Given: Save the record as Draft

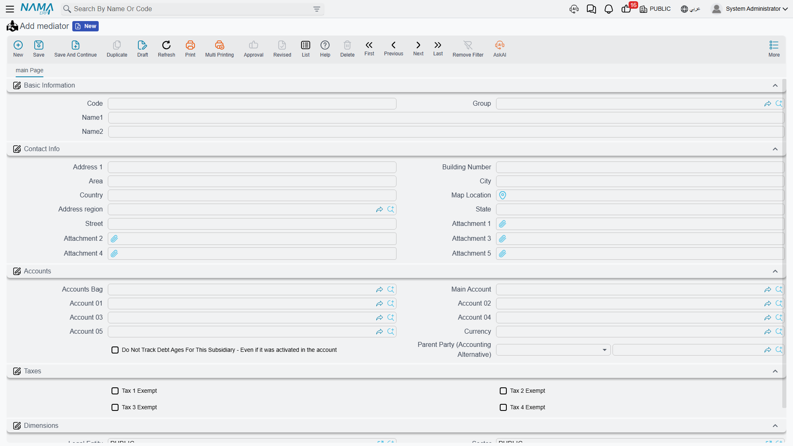Looking at the screenshot, I should pos(142,48).
